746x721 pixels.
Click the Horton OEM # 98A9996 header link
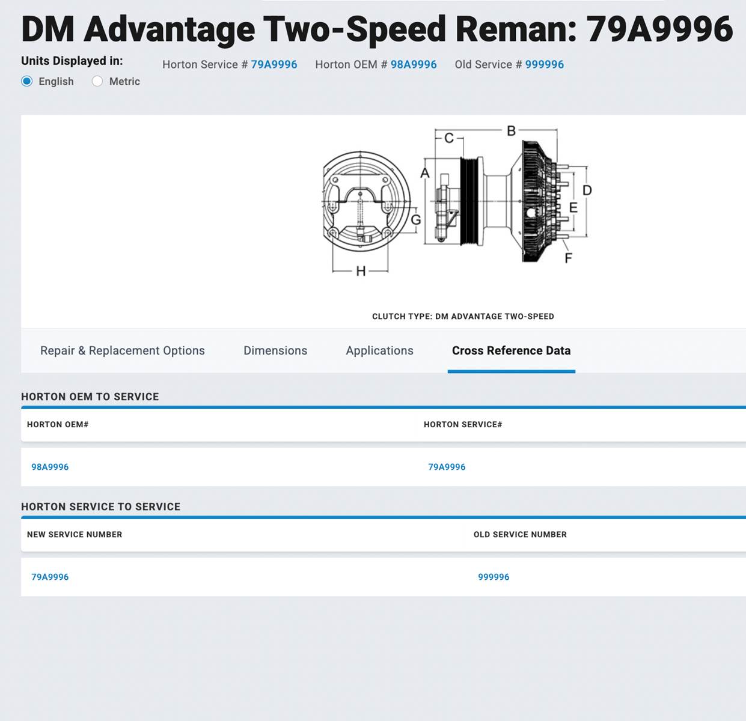pyautogui.click(x=413, y=64)
